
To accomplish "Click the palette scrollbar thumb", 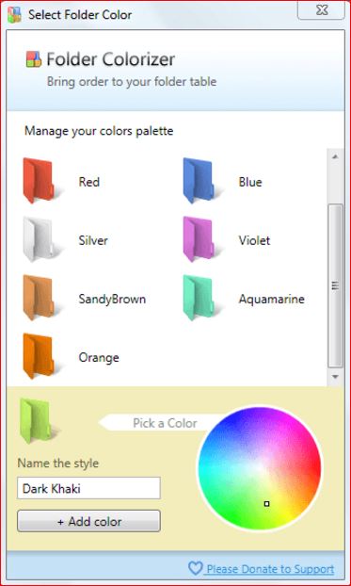I will click(x=335, y=285).
